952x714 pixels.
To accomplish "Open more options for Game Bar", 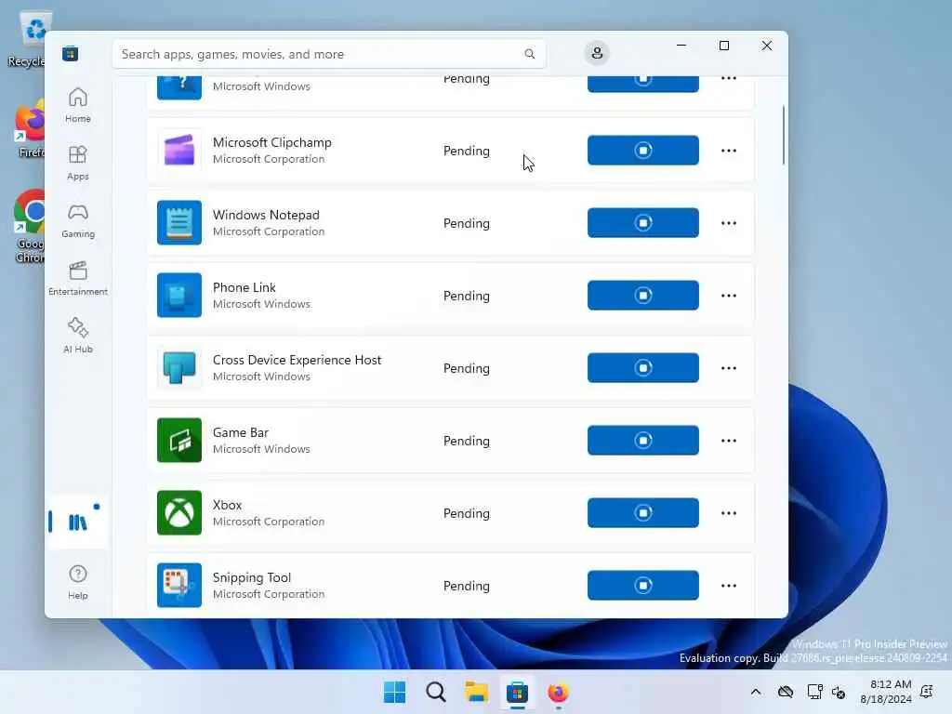I will 729,441.
